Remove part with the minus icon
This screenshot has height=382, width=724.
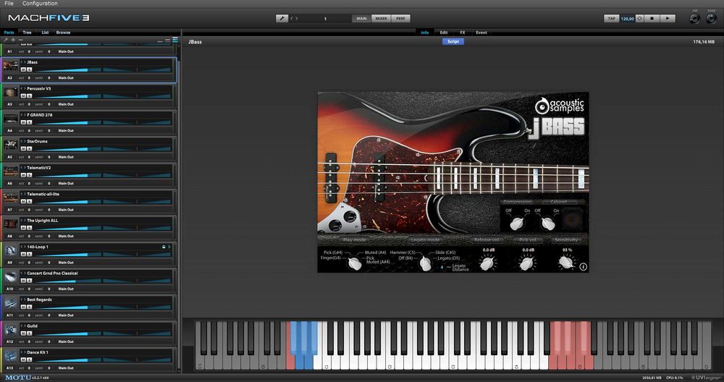pyautogui.click(x=20, y=40)
